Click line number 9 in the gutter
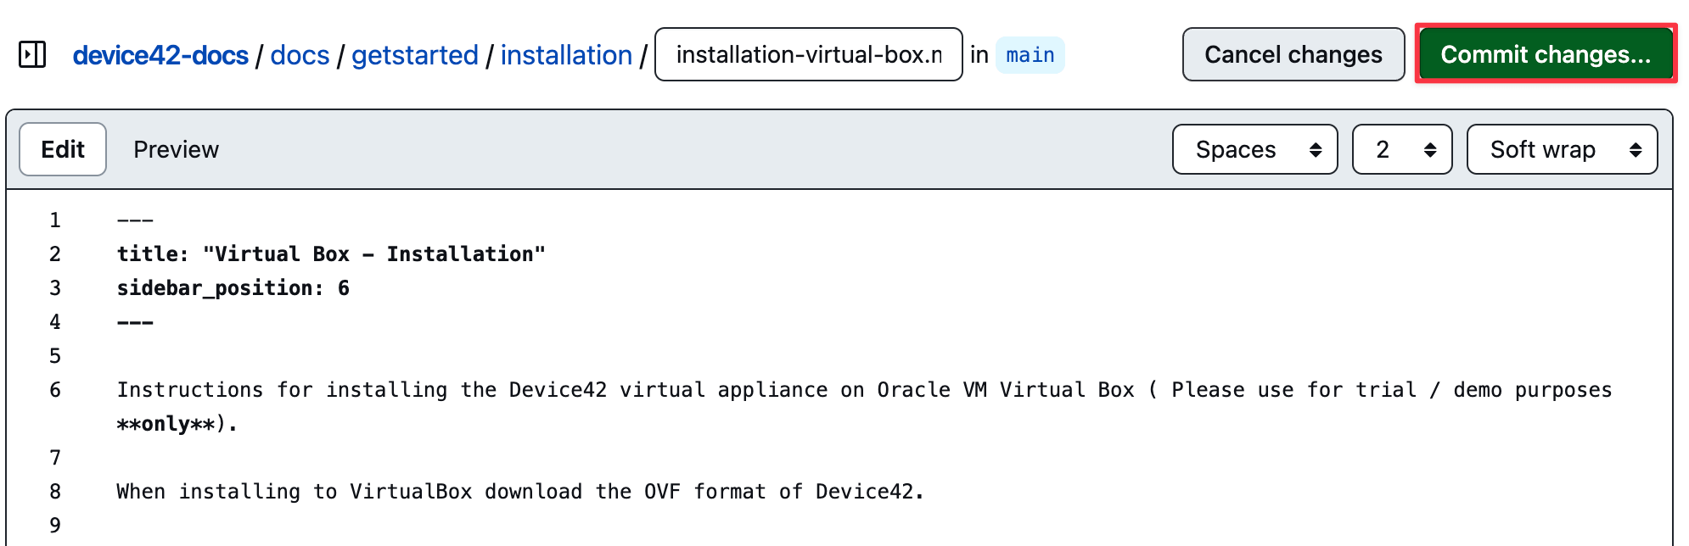Viewport: 1689px width, 546px height. tap(55, 526)
